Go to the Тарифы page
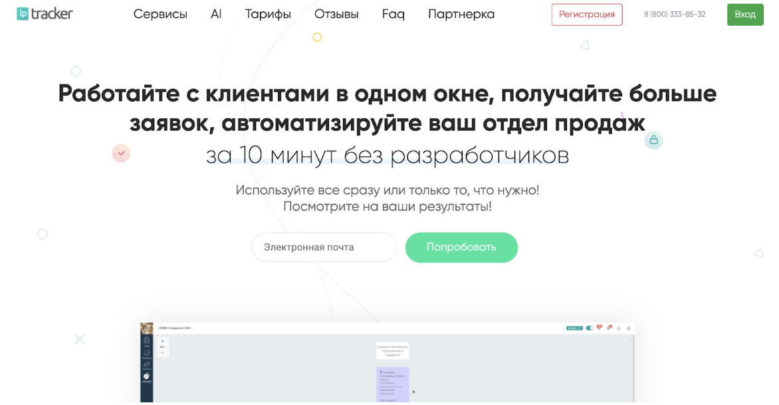Screen dimensions: 779x405 (x=268, y=15)
